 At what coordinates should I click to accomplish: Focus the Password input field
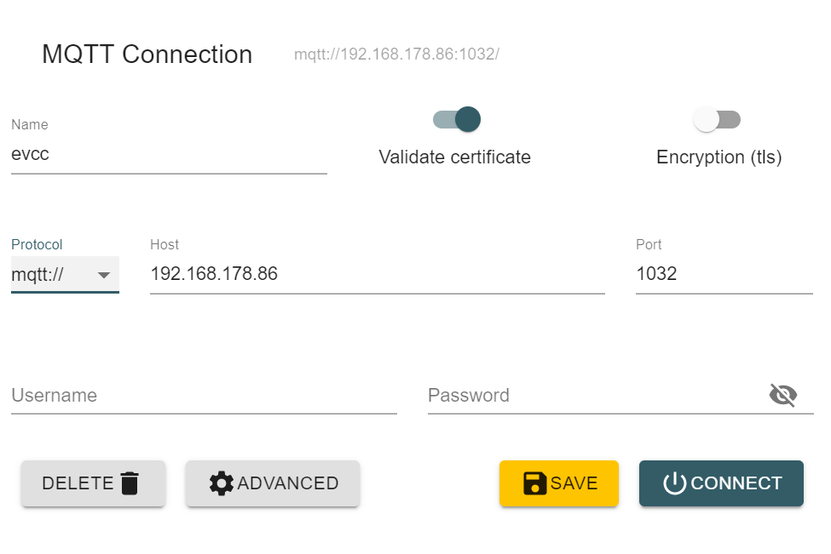[x=592, y=396]
